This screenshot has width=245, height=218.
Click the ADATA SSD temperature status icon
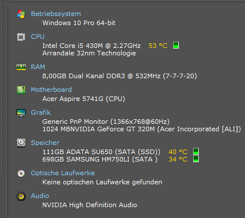point(196,151)
